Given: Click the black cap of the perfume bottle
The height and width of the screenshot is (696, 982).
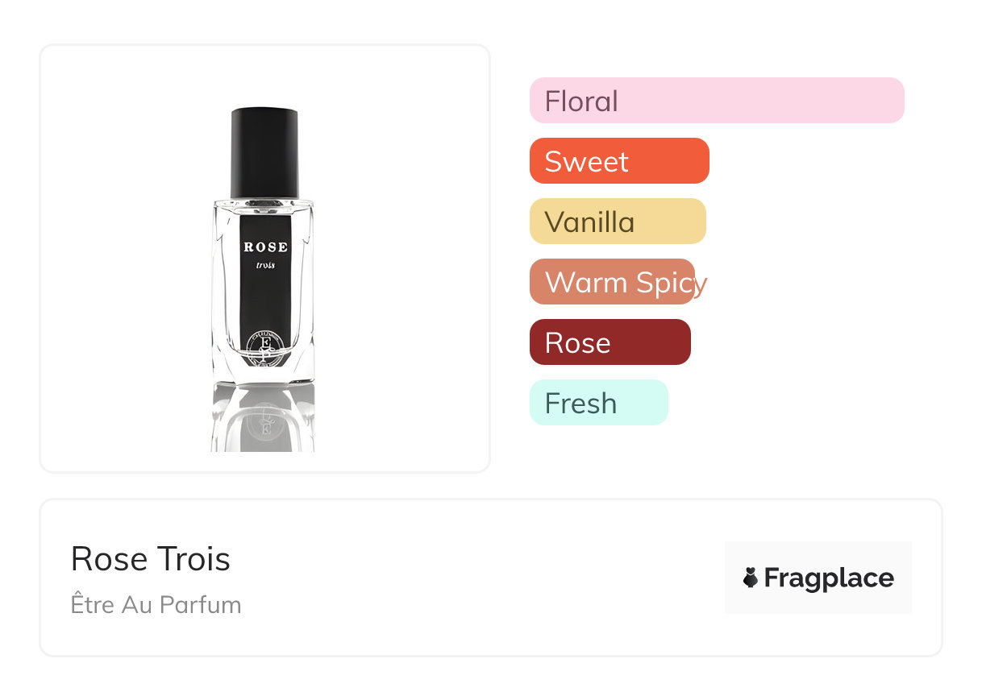Looking at the screenshot, I should 264,152.
